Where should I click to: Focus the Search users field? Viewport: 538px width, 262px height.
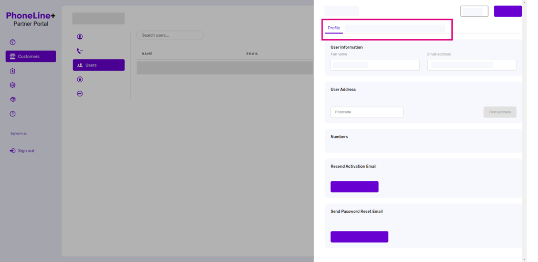(170, 35)
